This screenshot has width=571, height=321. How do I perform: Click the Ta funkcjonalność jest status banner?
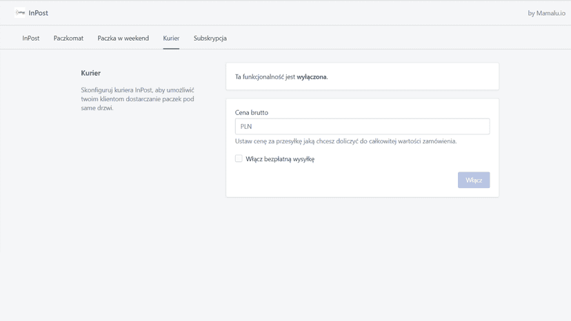coord(362,76)
